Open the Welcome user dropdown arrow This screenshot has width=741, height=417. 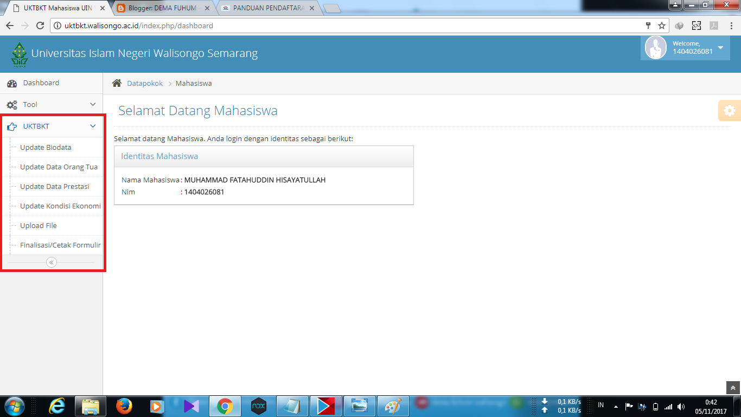point(720,48)
